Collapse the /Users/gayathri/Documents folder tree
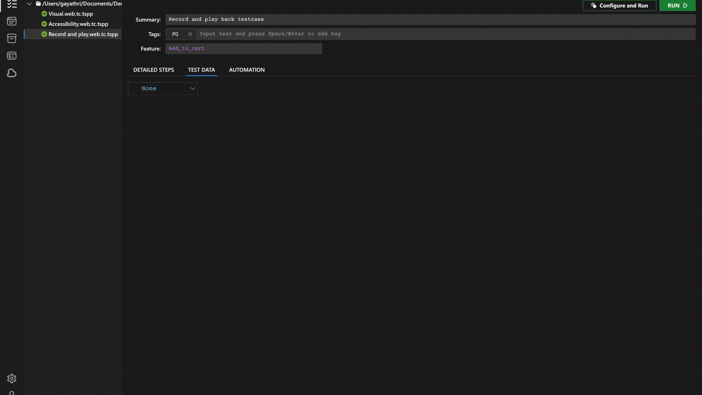The height and width of the screenshot is (395, 702). (29, 4)
